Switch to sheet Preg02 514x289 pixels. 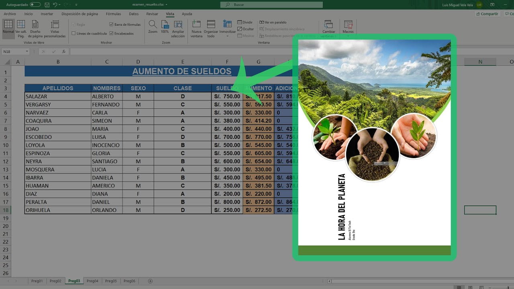click(x=55, y=281)
